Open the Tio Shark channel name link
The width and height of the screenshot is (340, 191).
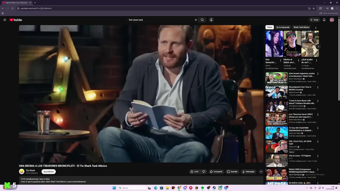(x=31, y=171)
